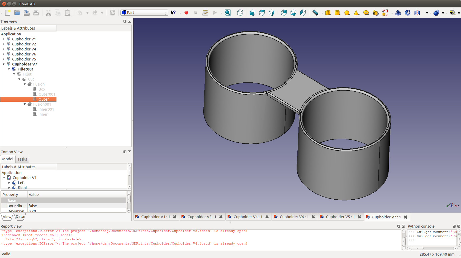Viewport: 461px width, 258px height.
Task: Create a Cylinder primitive solid
Action: pyautogui.click(x=338, y=13)
